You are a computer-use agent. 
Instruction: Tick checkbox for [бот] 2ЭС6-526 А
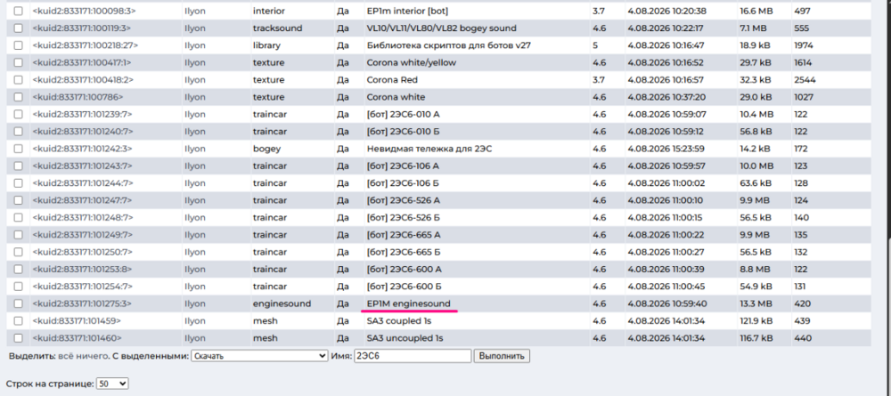[18, 200]
